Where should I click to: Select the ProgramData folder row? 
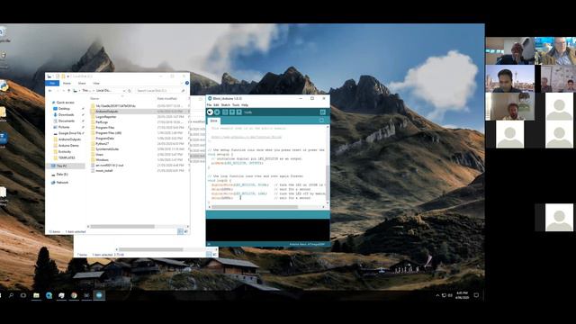click(x=139, y=139)
